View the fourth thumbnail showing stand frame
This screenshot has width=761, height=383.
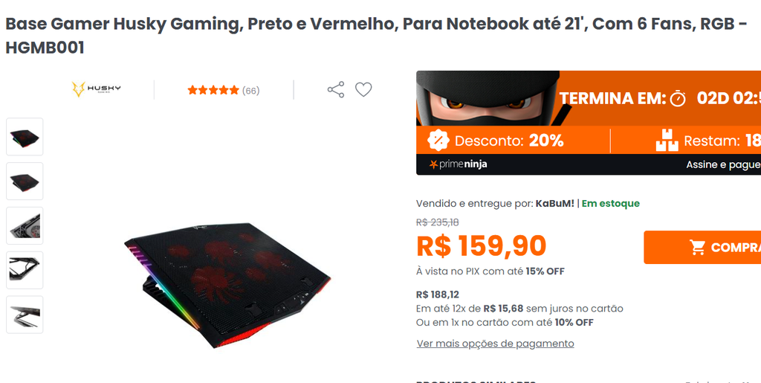tap(25, 270)
